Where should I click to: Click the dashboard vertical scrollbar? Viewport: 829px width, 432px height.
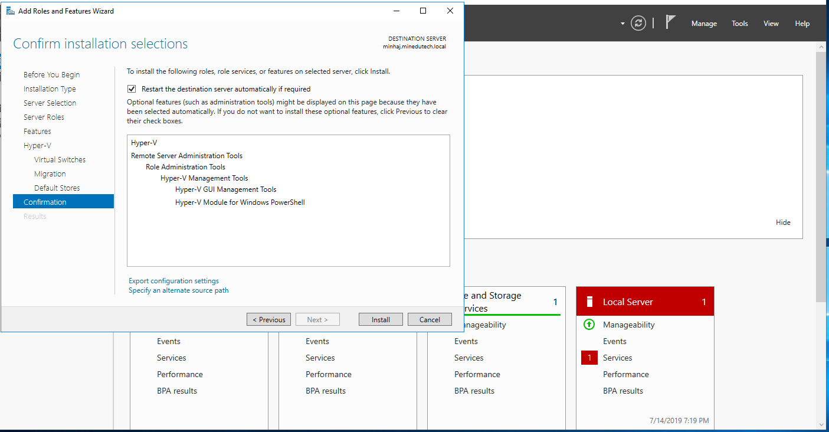coord(821,177)
